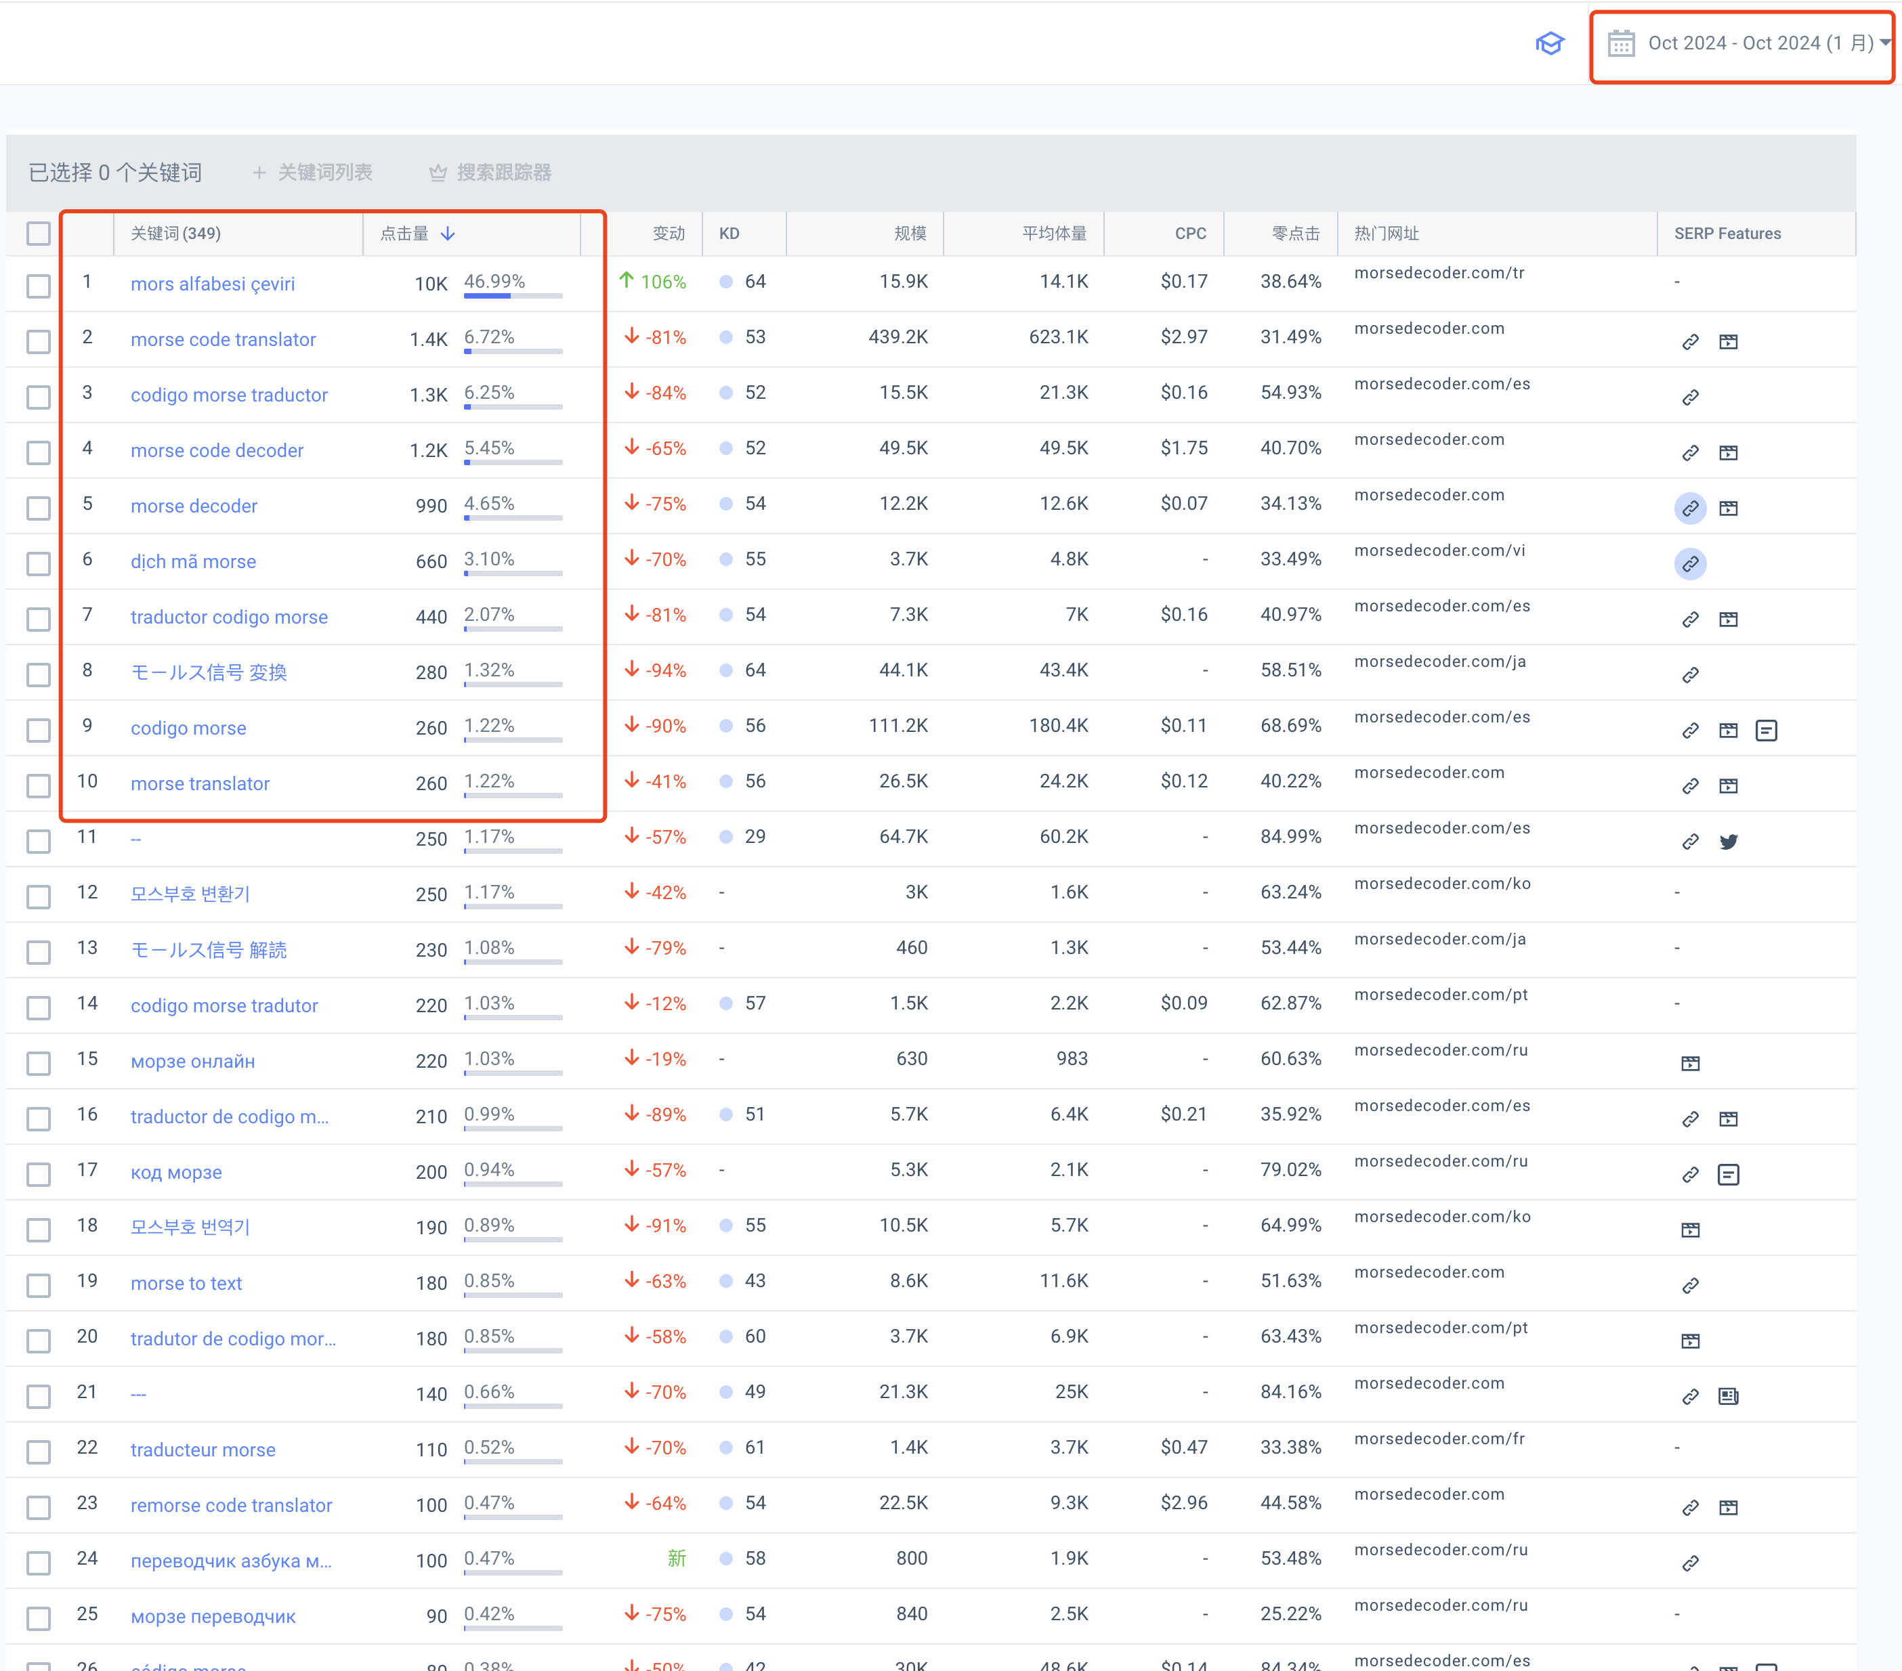Click 搜索跟踪器 button

tap(490, 173)
